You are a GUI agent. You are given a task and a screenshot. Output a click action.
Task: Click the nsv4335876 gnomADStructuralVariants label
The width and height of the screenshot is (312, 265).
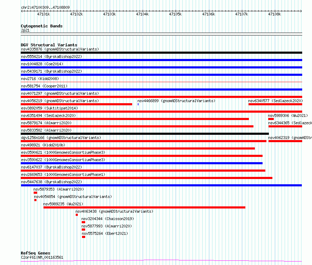pyautogui.click(x=60, y=49)
